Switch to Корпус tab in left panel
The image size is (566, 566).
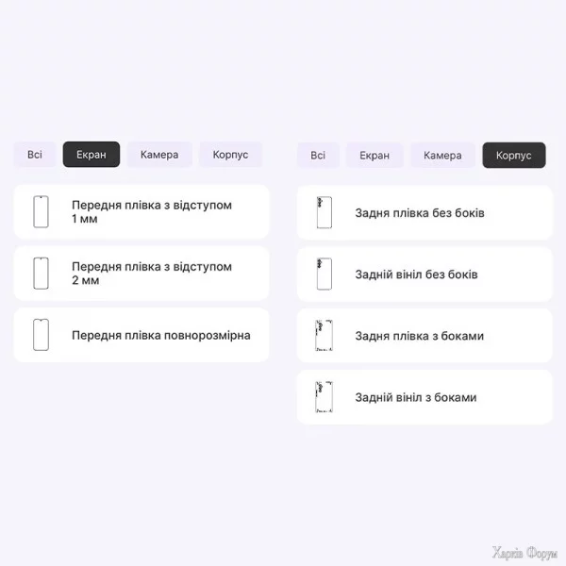230,155
